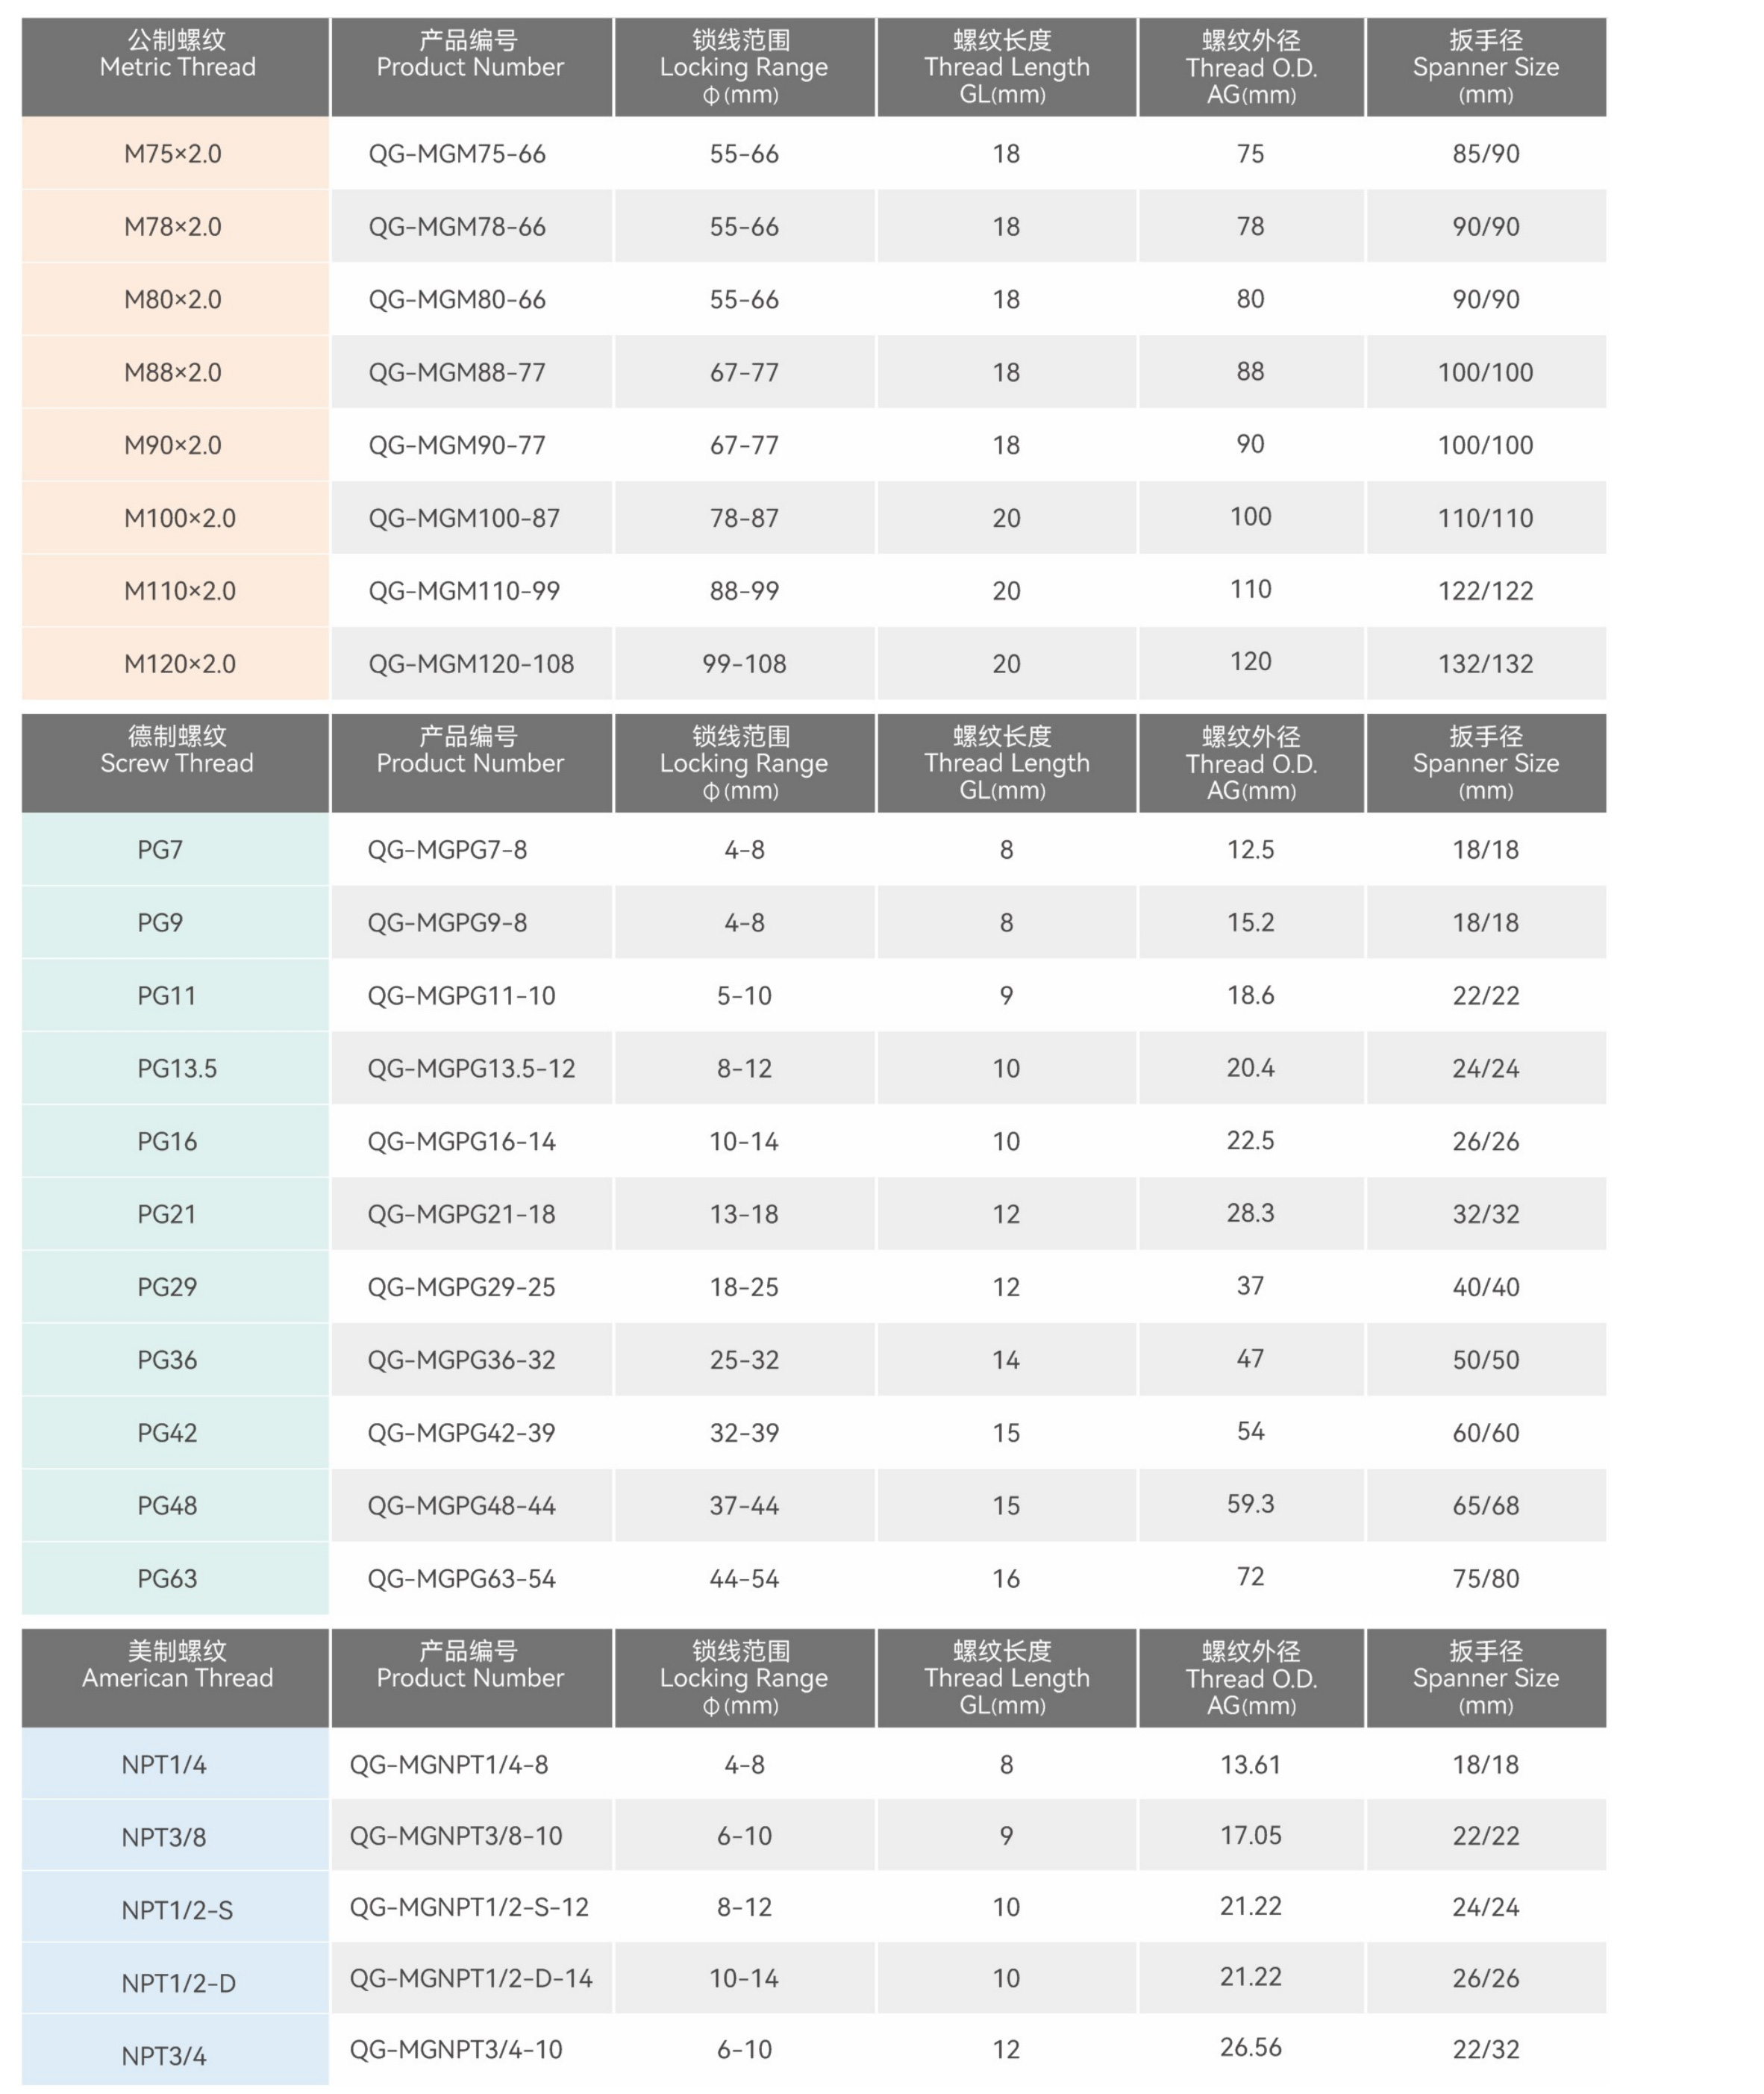Select the 99-108 locking range cell

tap(744, 664)
